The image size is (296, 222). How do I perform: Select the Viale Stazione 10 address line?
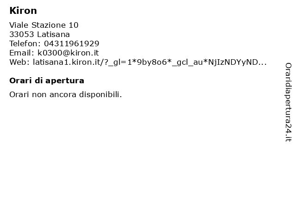[44, 25]
